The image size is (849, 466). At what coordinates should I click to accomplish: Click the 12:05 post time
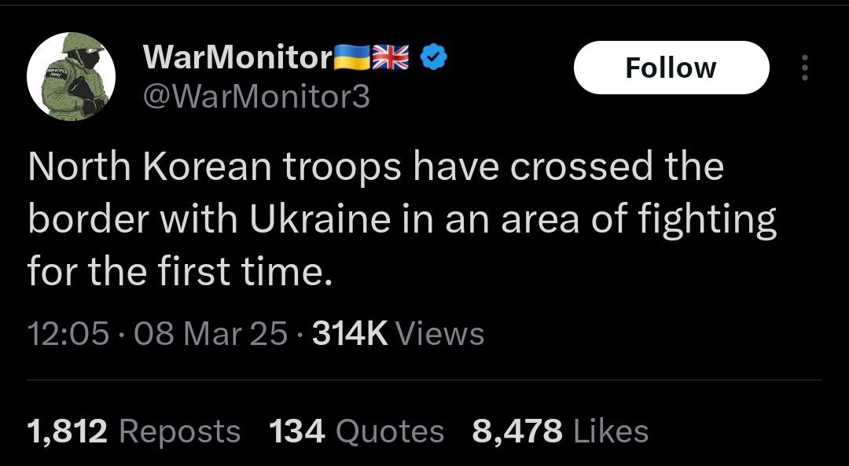point(68,335)
